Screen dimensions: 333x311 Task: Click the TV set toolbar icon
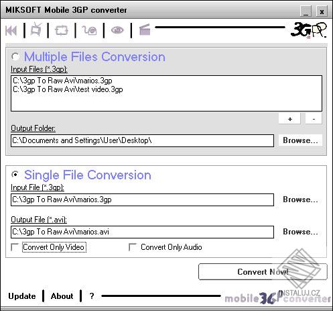pos(36,30)
